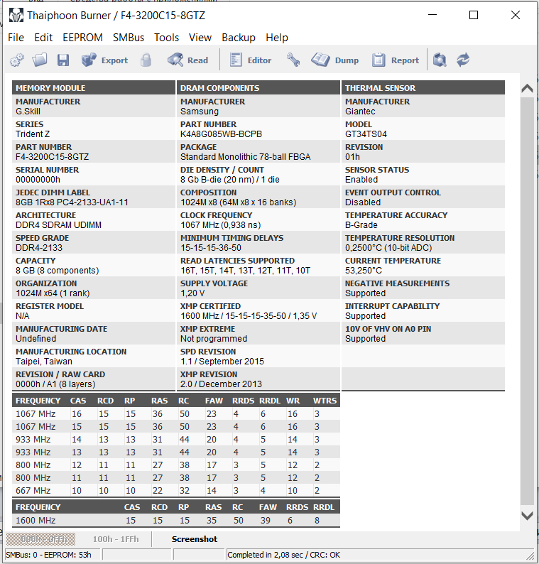Screen dimensions: 539x564
Task: Click the Thaiphoon Burner title bar icon
Action: click(16, 16)
